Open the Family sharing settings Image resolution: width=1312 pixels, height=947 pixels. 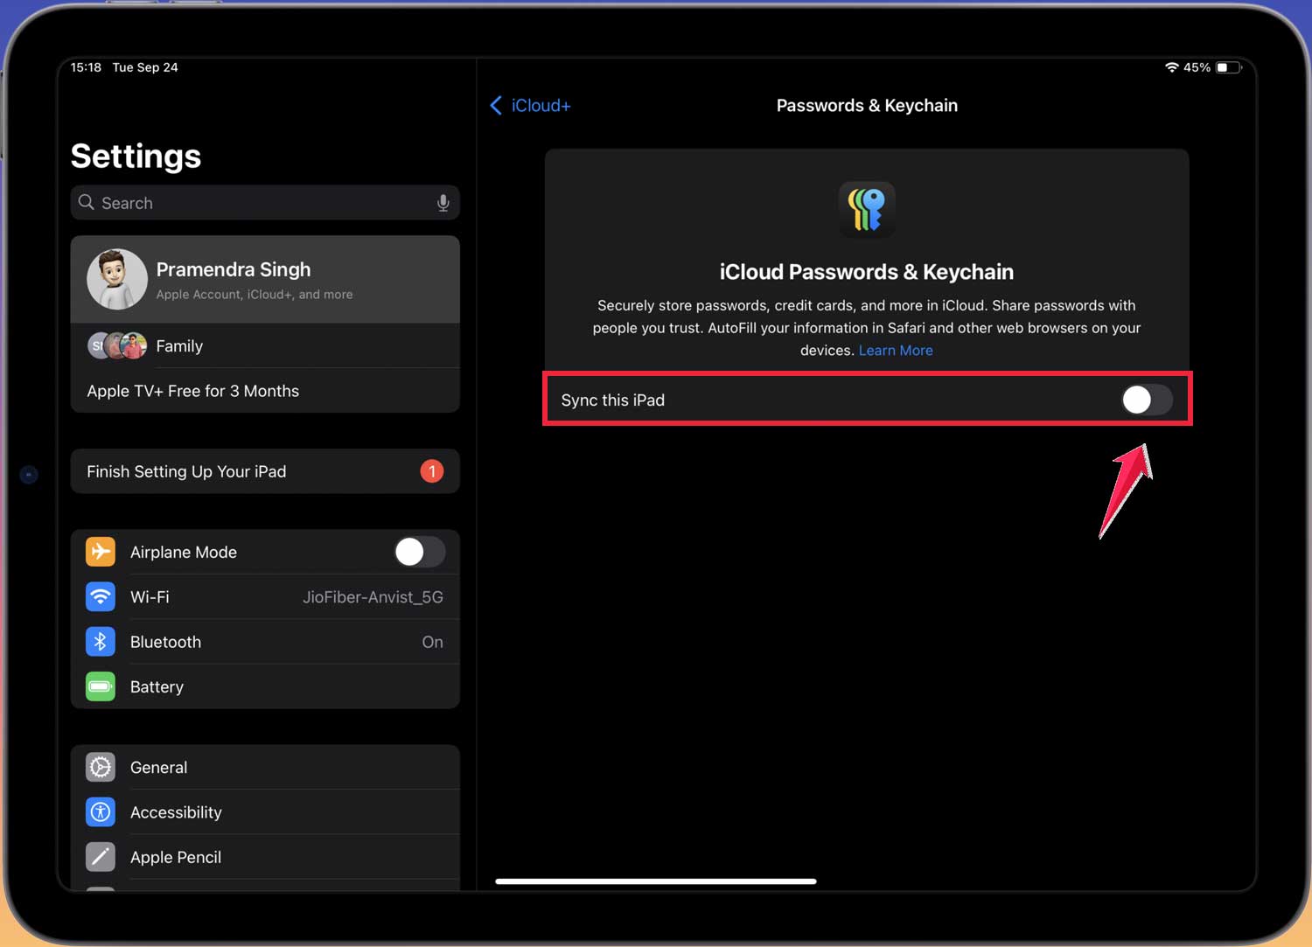pos(179,345)
